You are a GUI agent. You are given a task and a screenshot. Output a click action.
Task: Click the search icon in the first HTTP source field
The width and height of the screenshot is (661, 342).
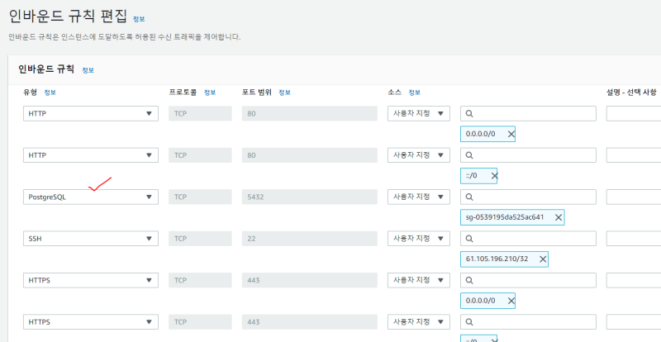pyautogui.click(x=468, y=114)
